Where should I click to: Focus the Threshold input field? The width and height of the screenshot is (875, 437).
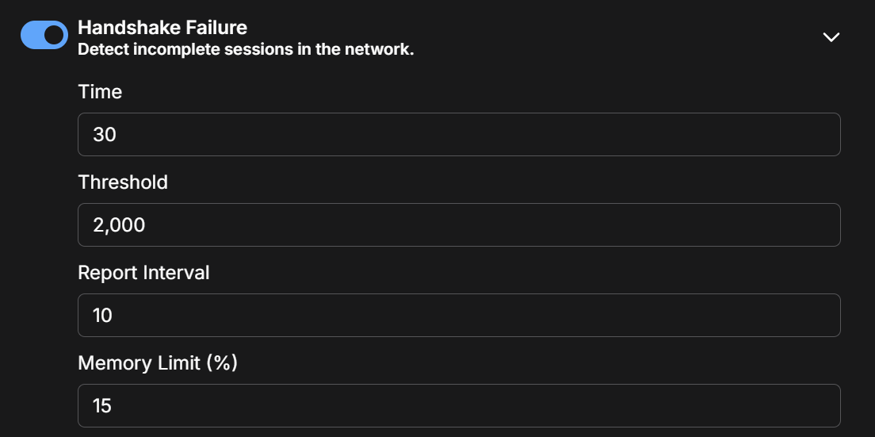[459, 225]
